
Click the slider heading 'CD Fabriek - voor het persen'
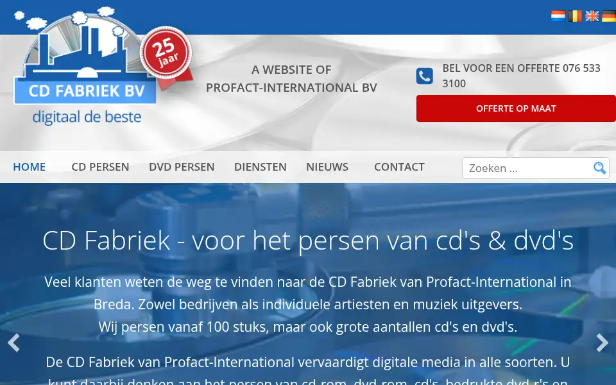coord(308,240)
